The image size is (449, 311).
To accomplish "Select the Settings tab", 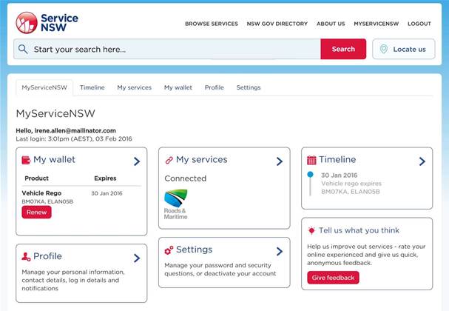I will click(x=249, y=87).
